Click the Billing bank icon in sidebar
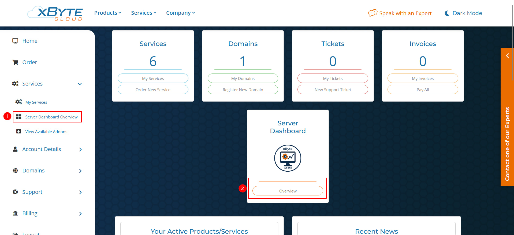514x235 pixels. tap(15, 213)
